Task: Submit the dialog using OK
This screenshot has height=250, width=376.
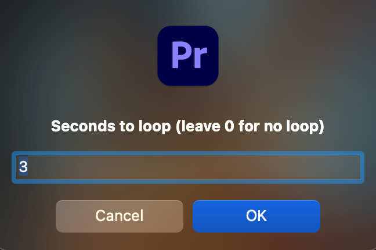Action: pyautogui.click(x=256, y=216)
